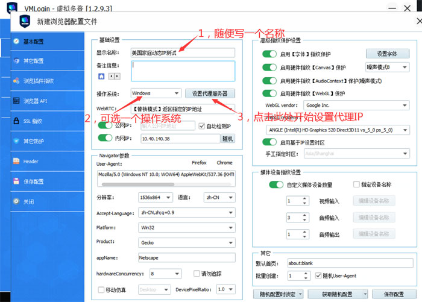The image size is (422, 302).
Task: Open the 噪声模式B dropdown
Action: point(388,67)
